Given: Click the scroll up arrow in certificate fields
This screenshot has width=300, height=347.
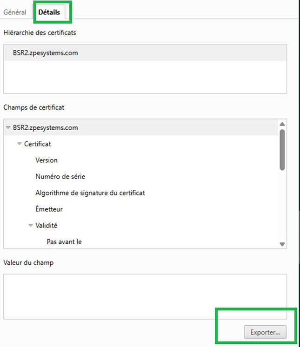Looking at the screenshot, I should [x=282, y=124].
